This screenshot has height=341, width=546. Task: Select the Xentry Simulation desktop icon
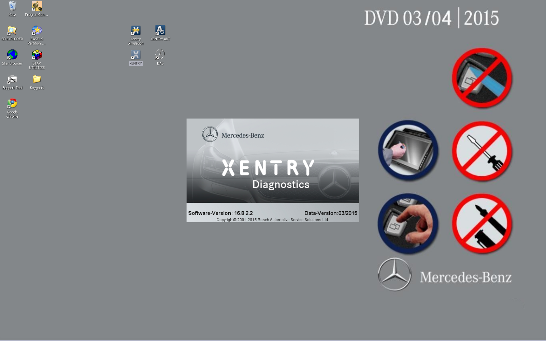click(x=135, y=35)
